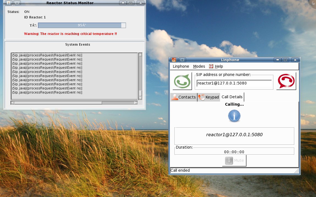Open the Linphone menu
Image resolution: width=316 pixels, height=197 pixels.
(x=181, y=66)
